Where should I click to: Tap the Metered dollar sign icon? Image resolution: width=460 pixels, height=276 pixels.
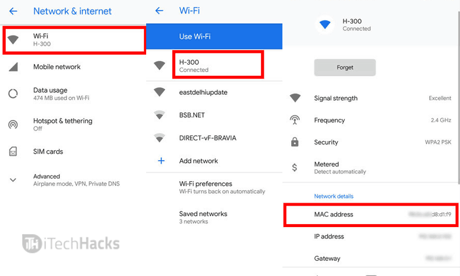tap(295, 168)
